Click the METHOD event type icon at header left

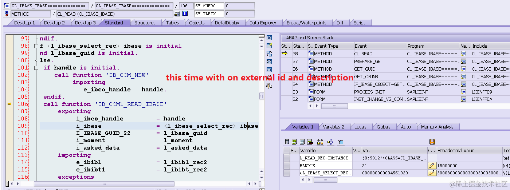coord(6,14)
